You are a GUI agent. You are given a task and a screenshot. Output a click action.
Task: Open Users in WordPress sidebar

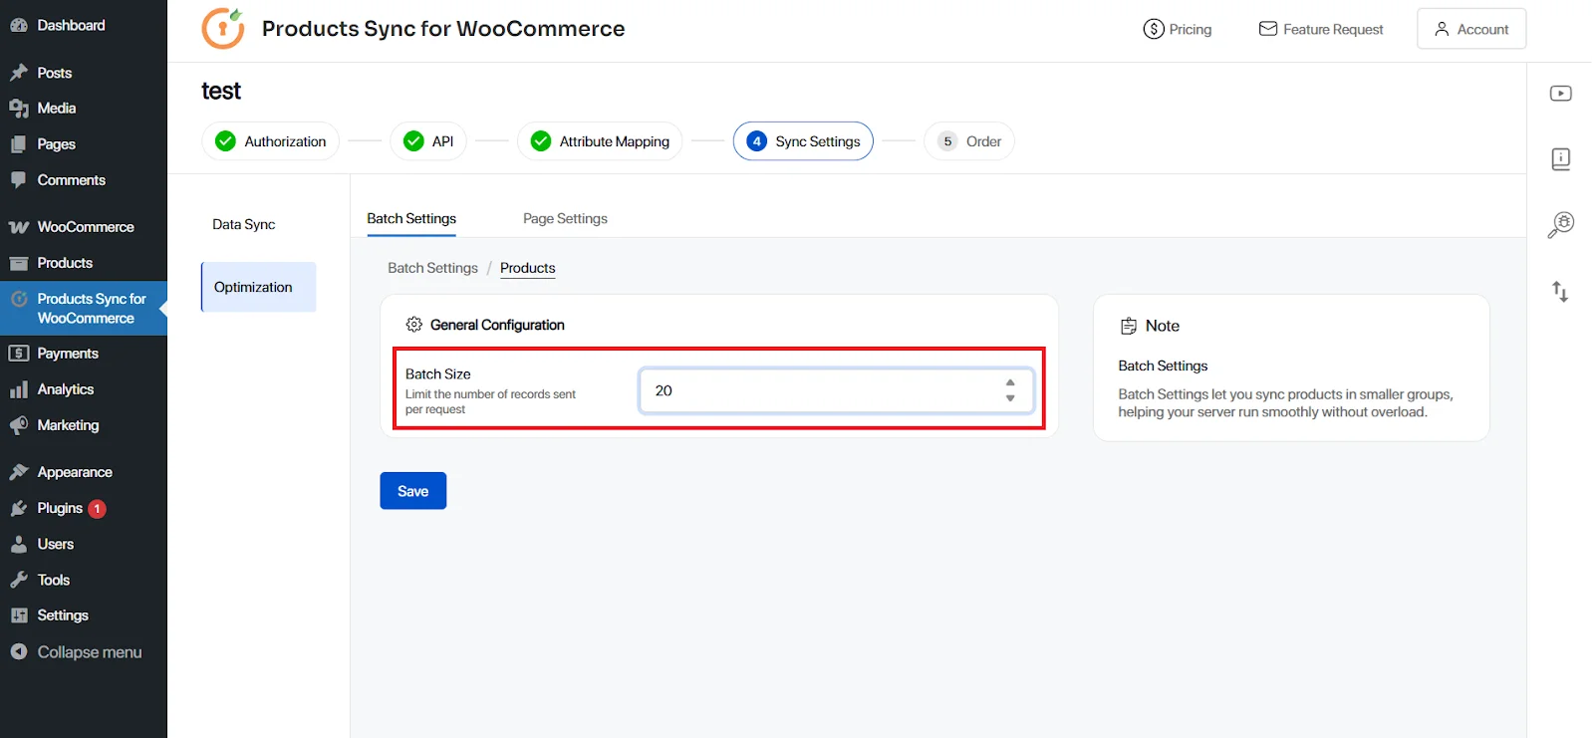pyautogui.click(x=56, y=544)
